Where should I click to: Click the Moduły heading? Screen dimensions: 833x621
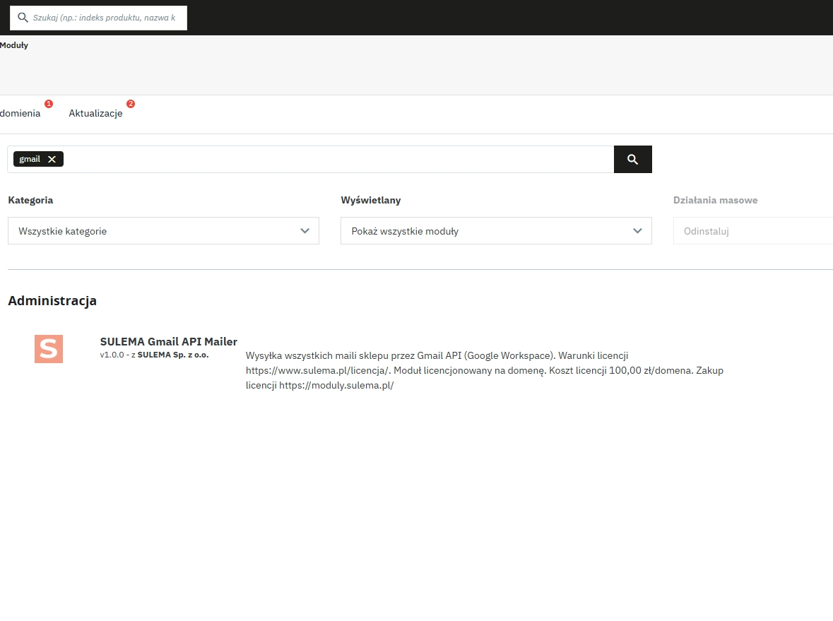14,45
